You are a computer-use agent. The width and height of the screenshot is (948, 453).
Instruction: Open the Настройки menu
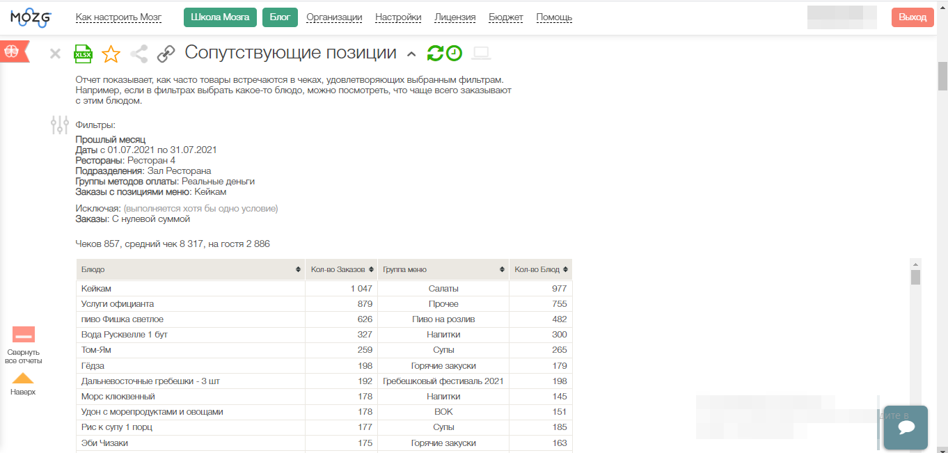pos(398,17)
